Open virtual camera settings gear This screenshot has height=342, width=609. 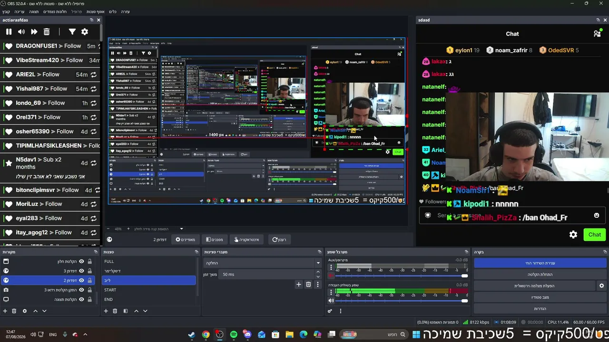click(x=601, y=286)
